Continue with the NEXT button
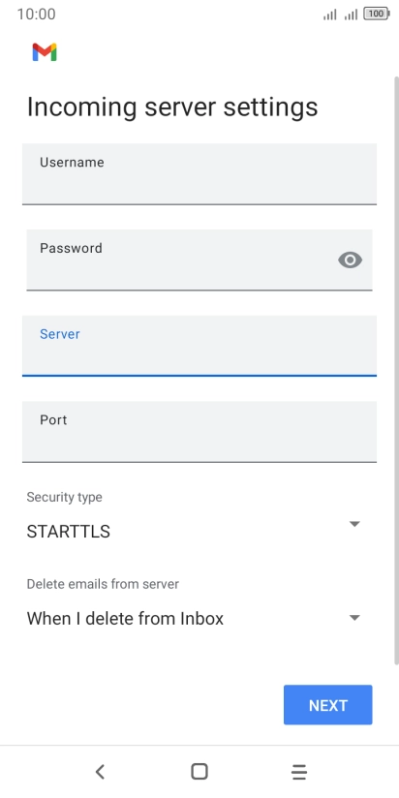Image resolution: width=399 pixels, height=798 pixels. pyautogui.click(x=327, y=705)
